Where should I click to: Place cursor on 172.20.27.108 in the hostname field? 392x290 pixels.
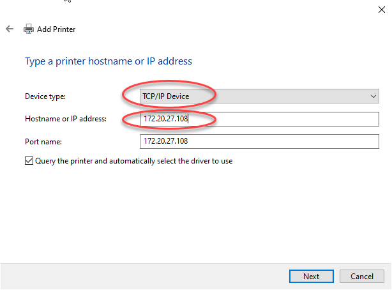[x=165, y=119]
